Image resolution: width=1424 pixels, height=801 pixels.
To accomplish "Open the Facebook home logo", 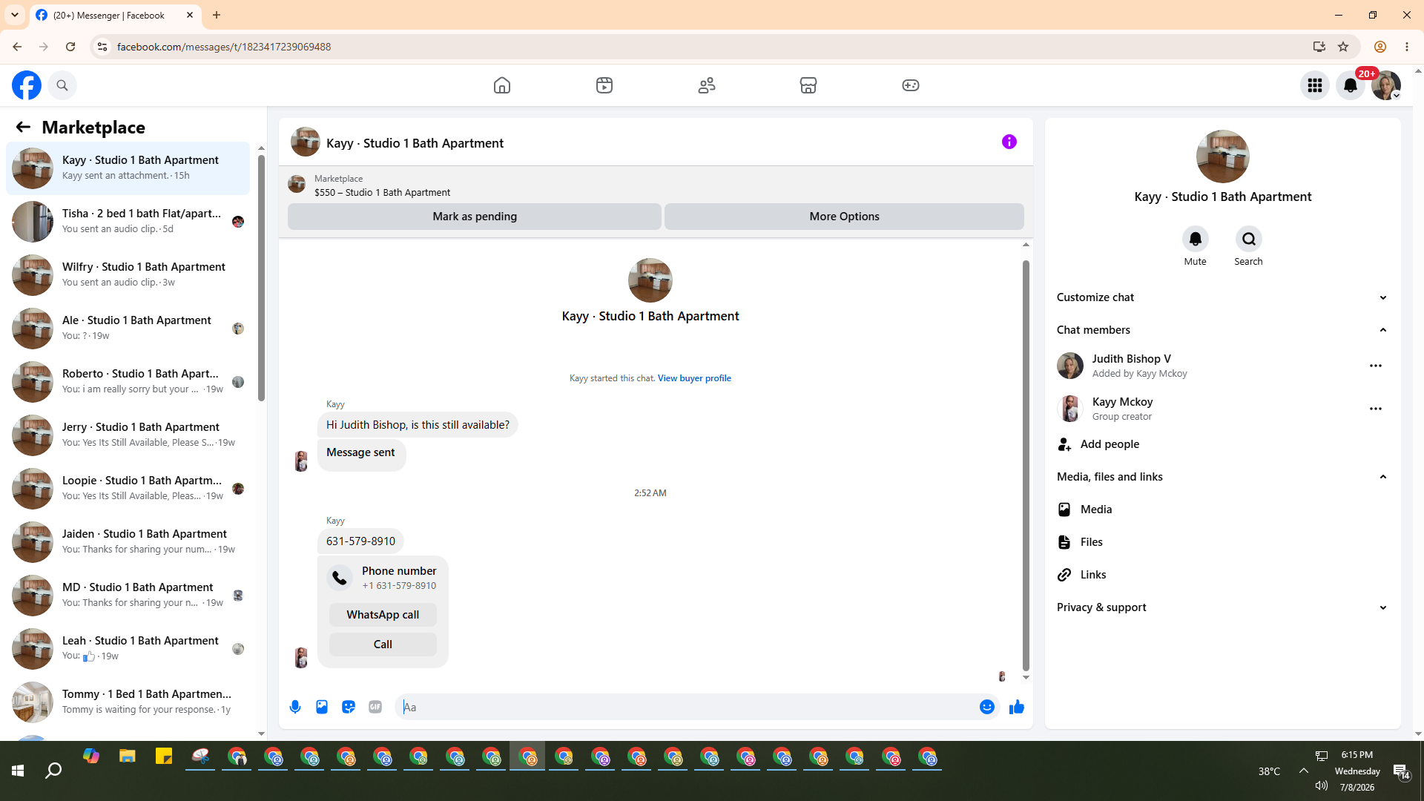I will click(27, 85).
